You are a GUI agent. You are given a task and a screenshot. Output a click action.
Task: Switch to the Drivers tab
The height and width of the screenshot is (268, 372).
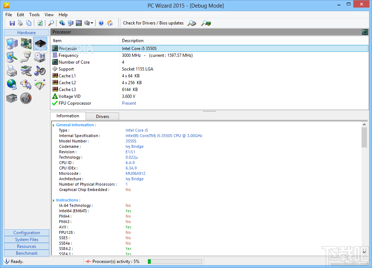point(102,116)
